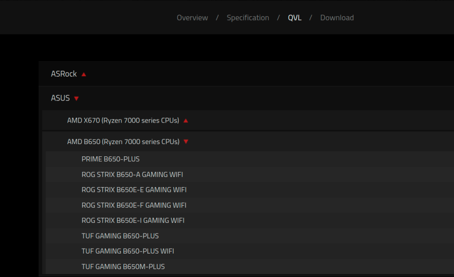Click the ASRock brand label
454x277 pixels.
coord(64,74)
